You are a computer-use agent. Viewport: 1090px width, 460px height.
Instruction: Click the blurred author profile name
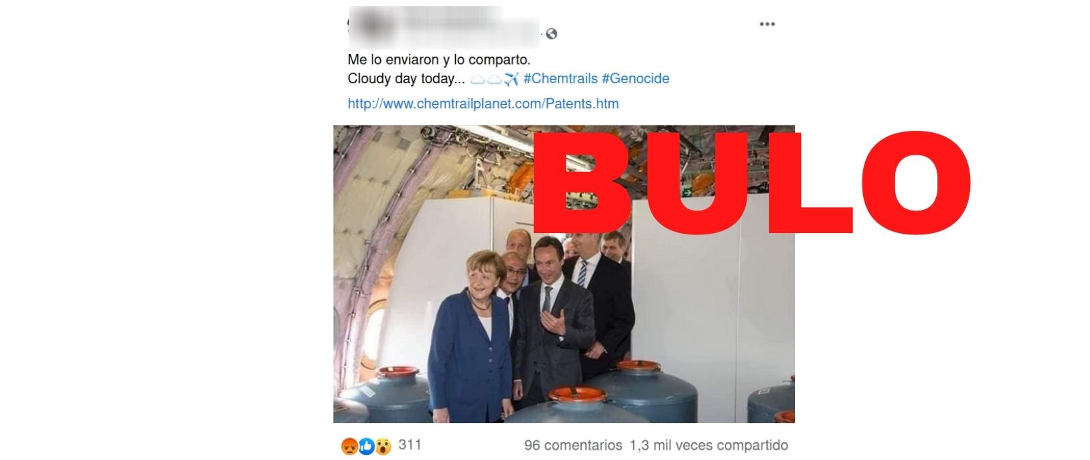tap(443, 27)
